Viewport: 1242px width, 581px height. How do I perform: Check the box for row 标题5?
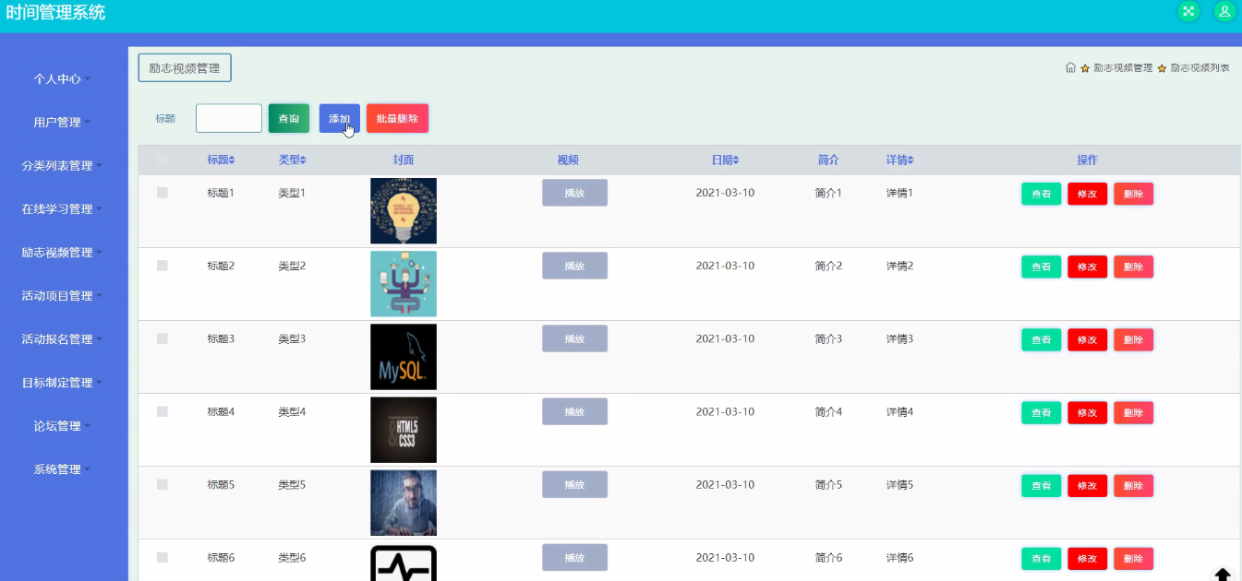(x=163, y=484)
